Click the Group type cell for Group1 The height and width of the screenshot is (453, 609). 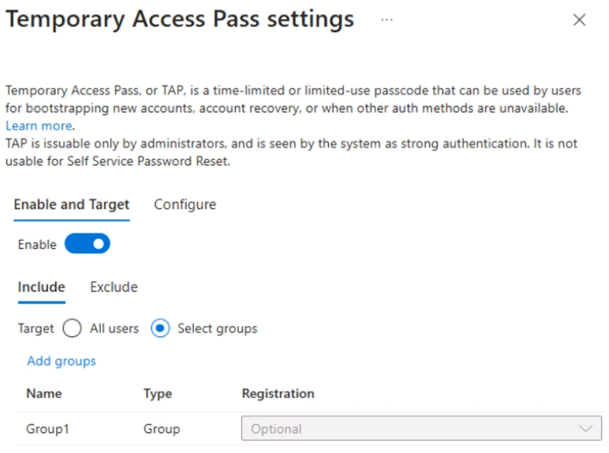point(161,429)
